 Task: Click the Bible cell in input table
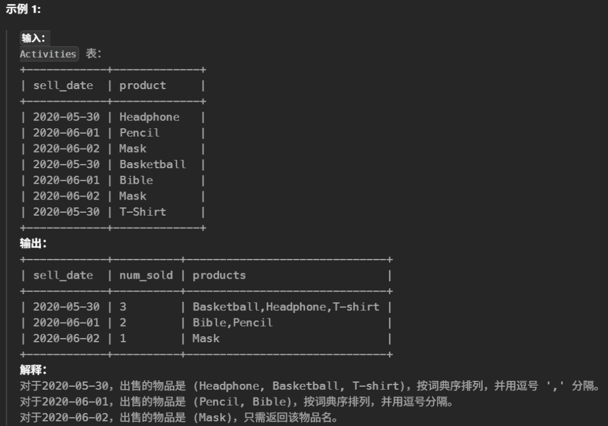[x=136, y=181]
